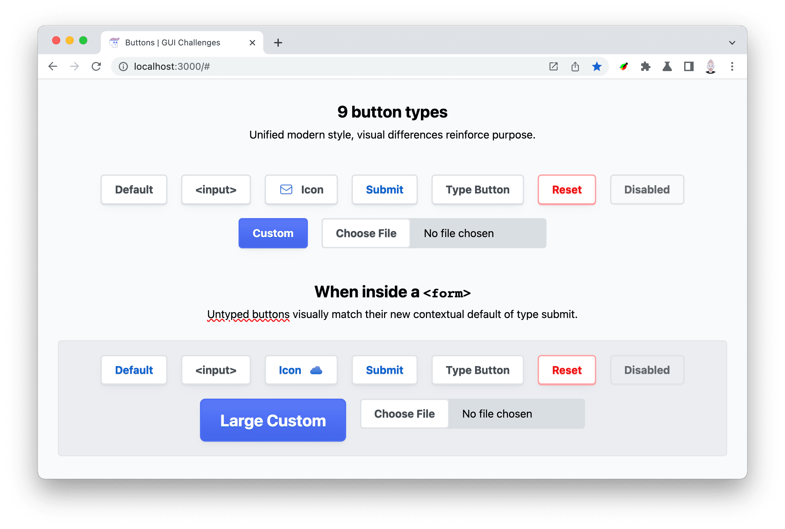
Task: Click the email Icon button
Action: pyautogui.click(x=302, y=190)
